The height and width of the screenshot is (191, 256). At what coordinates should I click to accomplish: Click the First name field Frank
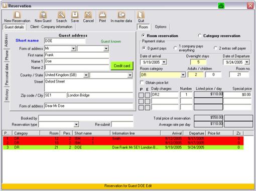click(77, 55)
